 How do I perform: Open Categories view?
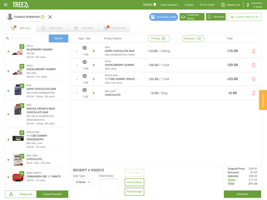(x=21, y=194)
